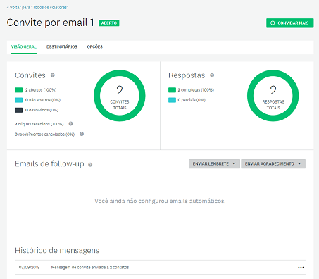Click the Convite por email 1 title
The image size is (319, 279).
[x=50, y=23]
